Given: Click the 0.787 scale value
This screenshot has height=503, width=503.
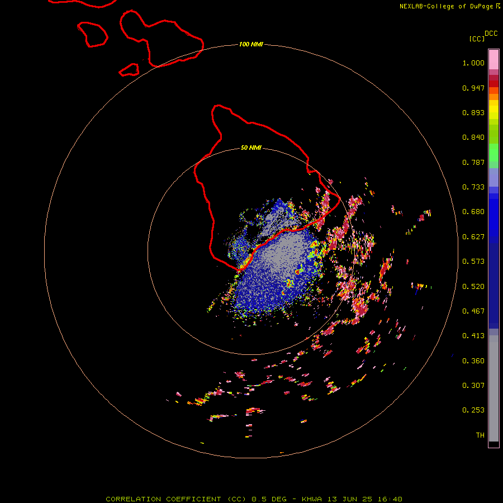Looking at the screenshot, I should coord(473,162).
